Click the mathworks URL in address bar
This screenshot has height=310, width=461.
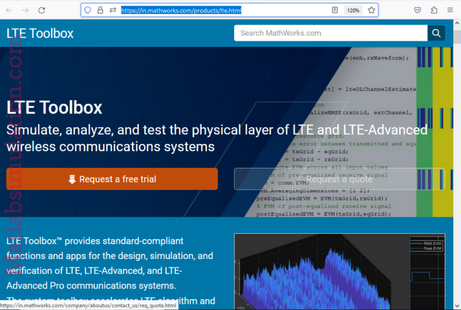[181, 11]
